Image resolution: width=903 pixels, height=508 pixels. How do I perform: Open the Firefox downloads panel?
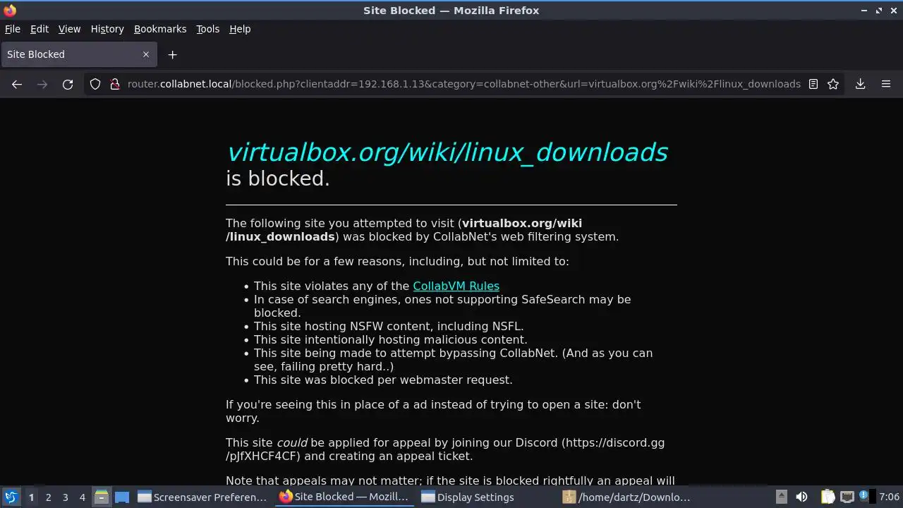[861, 84]
